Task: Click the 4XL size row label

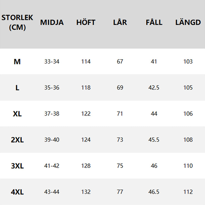Action: point(17,192)
